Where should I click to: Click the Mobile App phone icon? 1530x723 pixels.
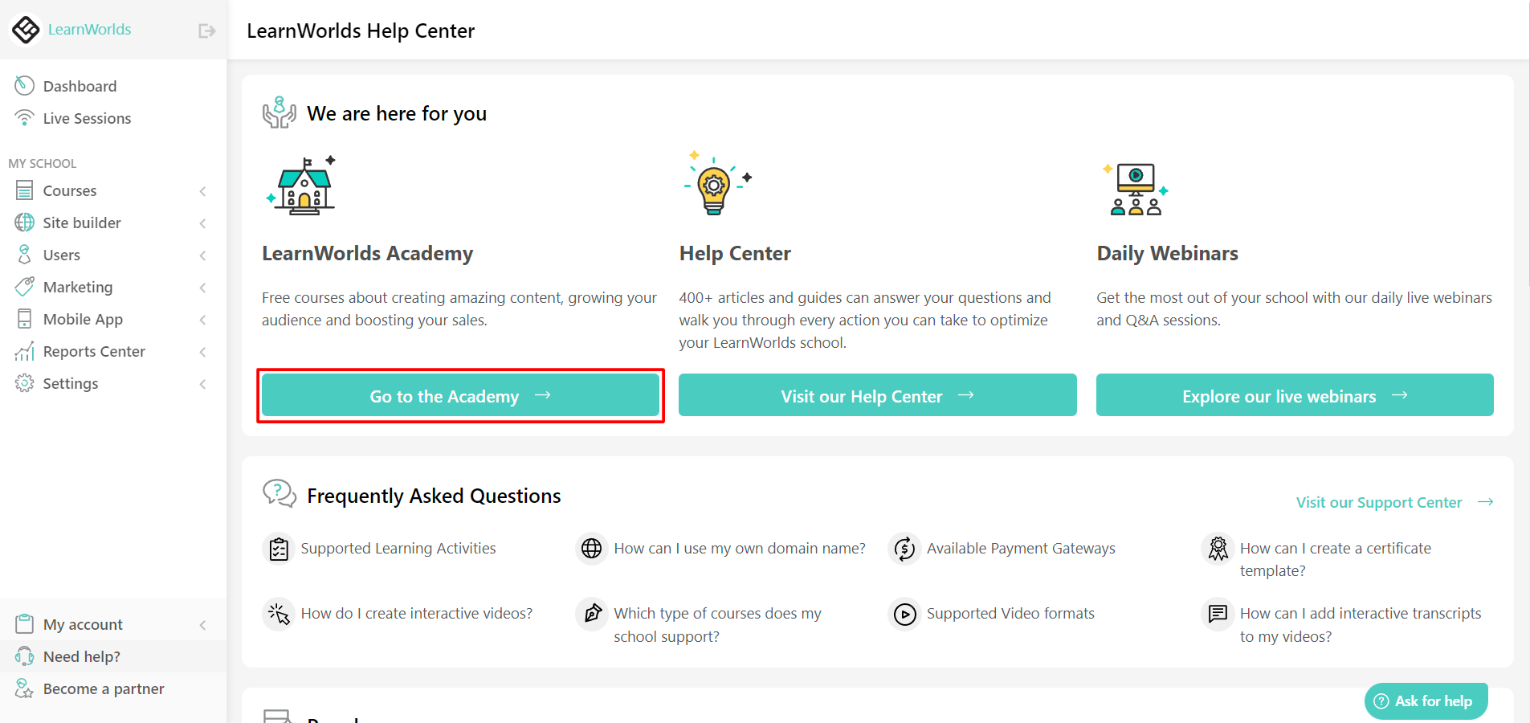[25, 319]
